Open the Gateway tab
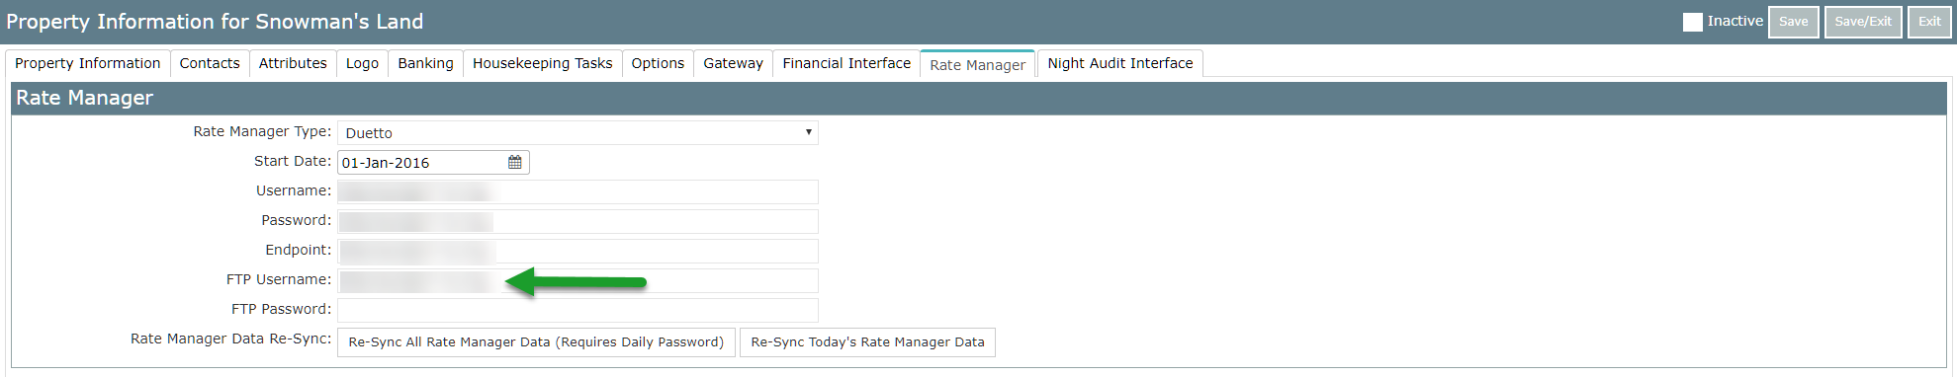The image size is (1957, 377). (733, 63)
